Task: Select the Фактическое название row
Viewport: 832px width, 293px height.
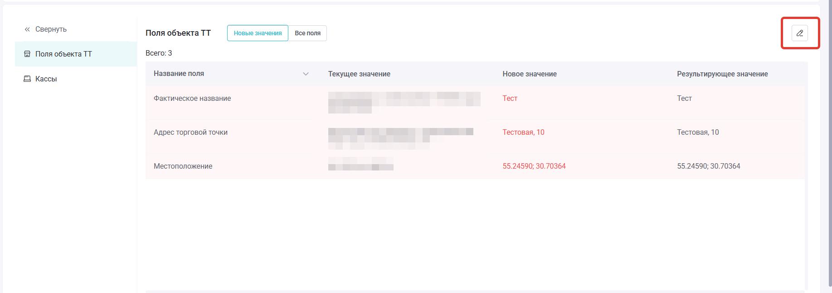Action: pyautogui.click(x=192, y=99)
